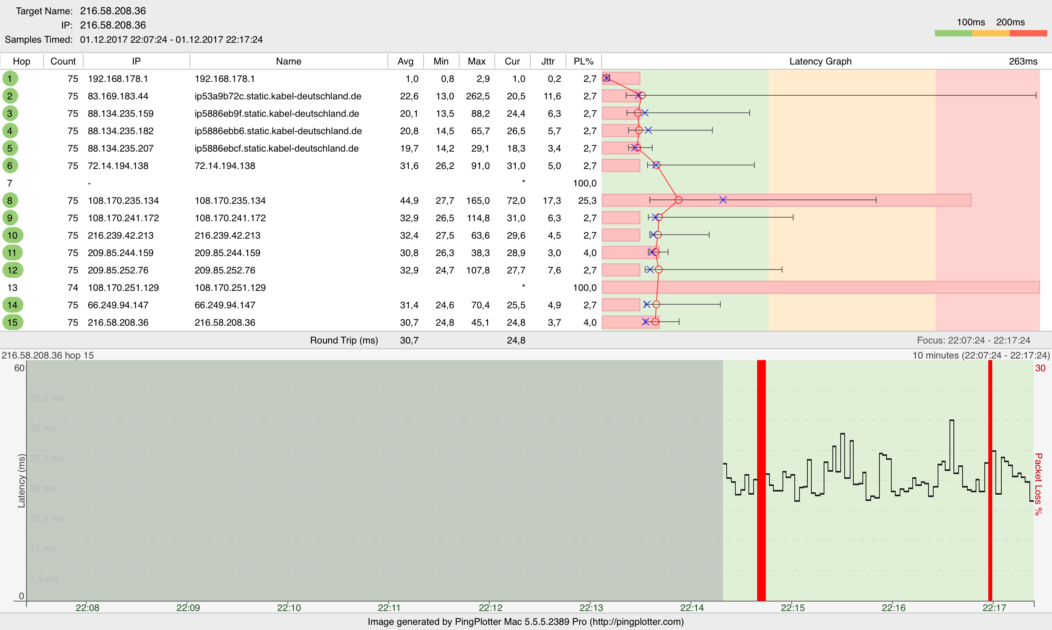Click the green hop 1 circle icon
Image resolution: width=1052 pixels, height=630 pixels.
(10, 78)
